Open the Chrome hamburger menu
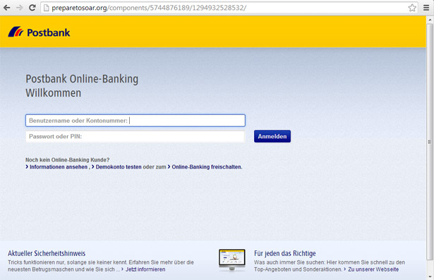 pos(426,8)
